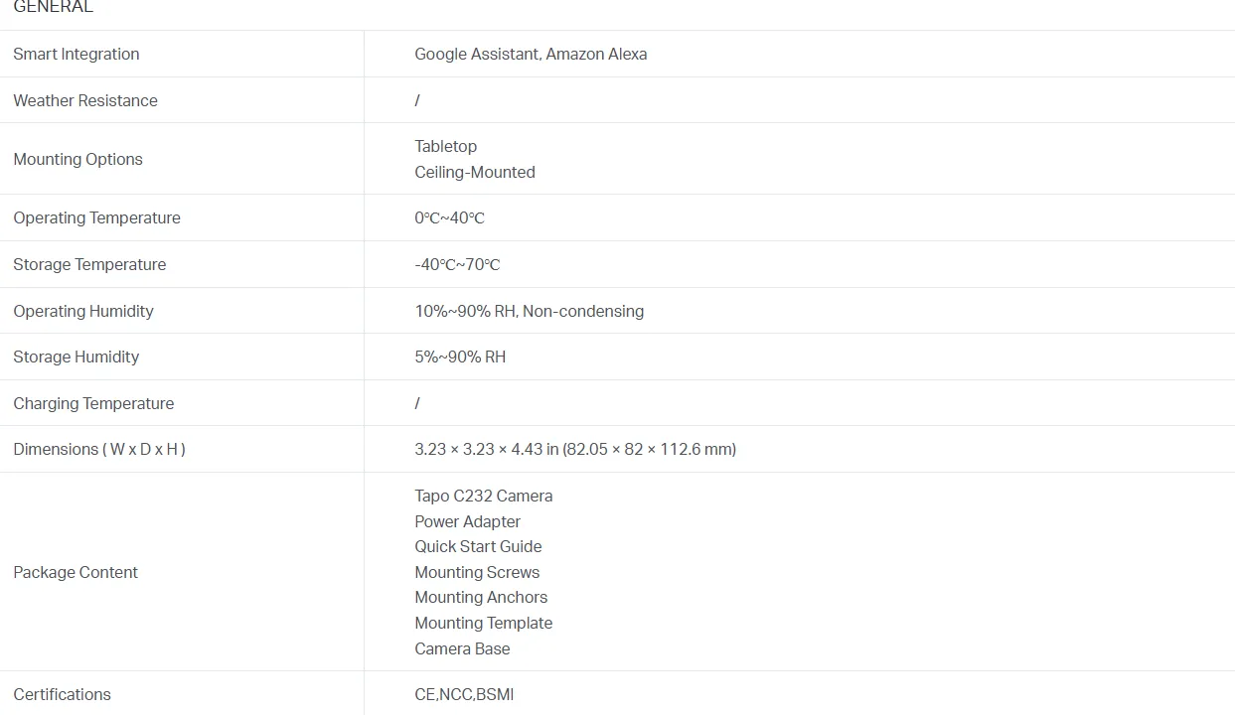
Task: Select the Mounting Template entry
Action: pyautogui.click(x=484, y=623)
